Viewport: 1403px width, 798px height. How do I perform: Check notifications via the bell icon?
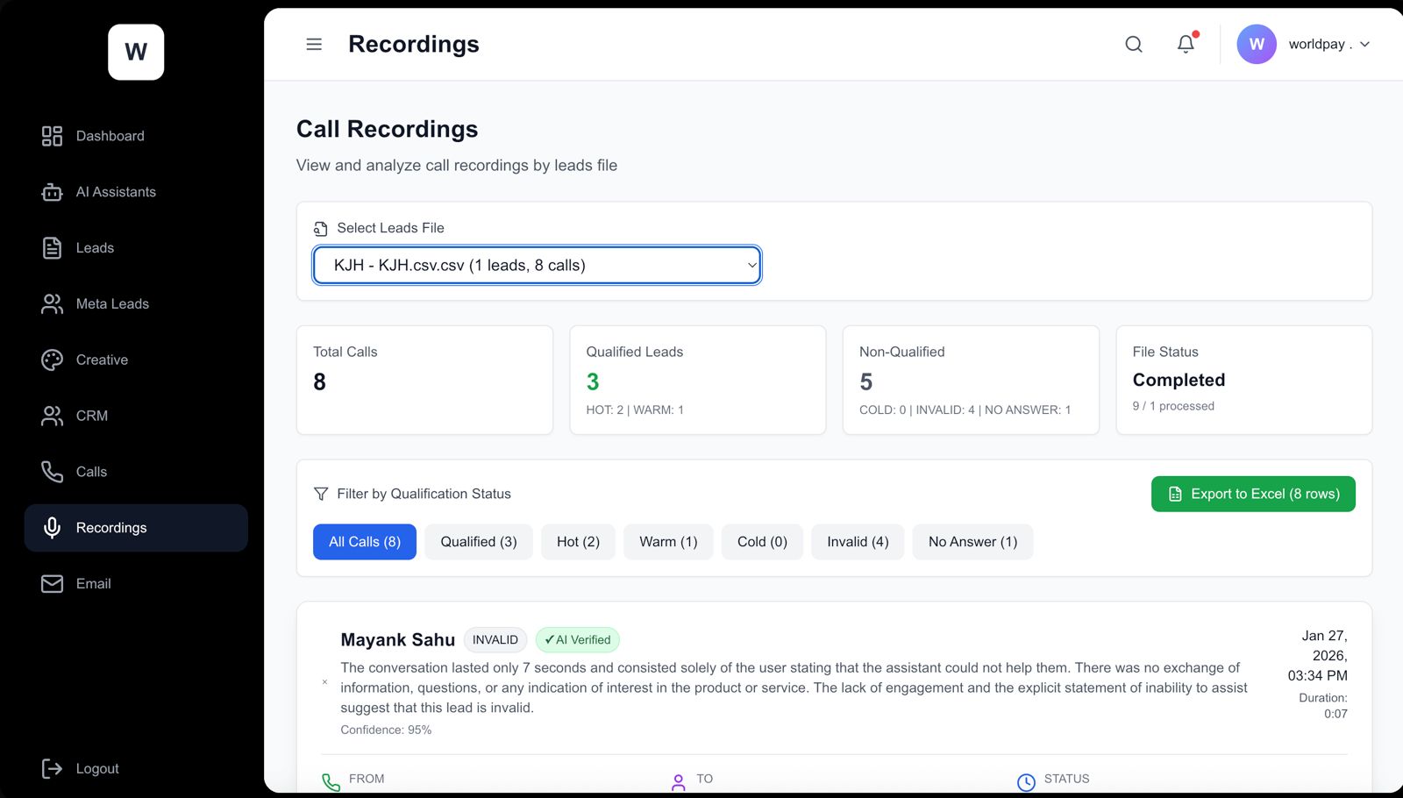coord(1185,44)
